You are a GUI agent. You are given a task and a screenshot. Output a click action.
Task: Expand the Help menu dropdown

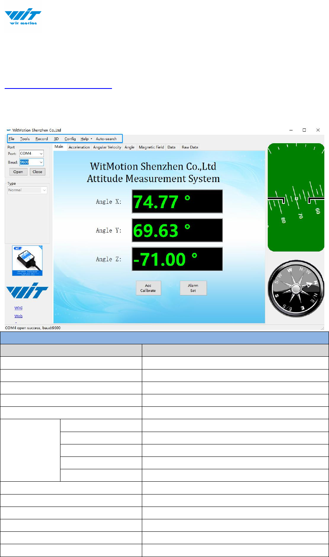coord(86,139)
